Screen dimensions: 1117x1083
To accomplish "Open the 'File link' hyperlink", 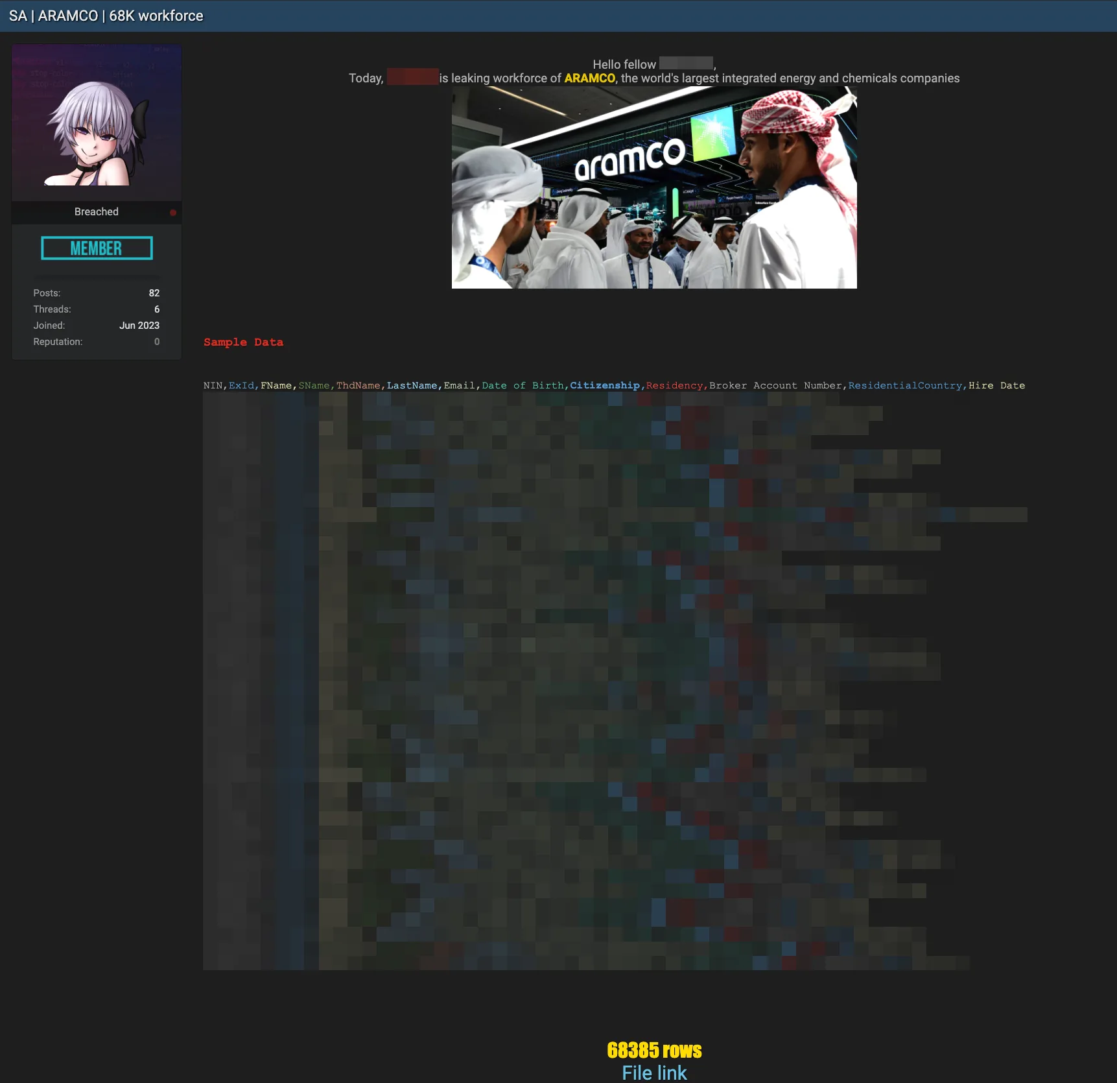I will (653, 1073).
